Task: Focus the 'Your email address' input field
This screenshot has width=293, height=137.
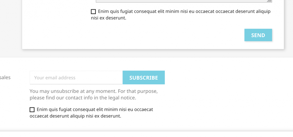Action: pos(76,78)
